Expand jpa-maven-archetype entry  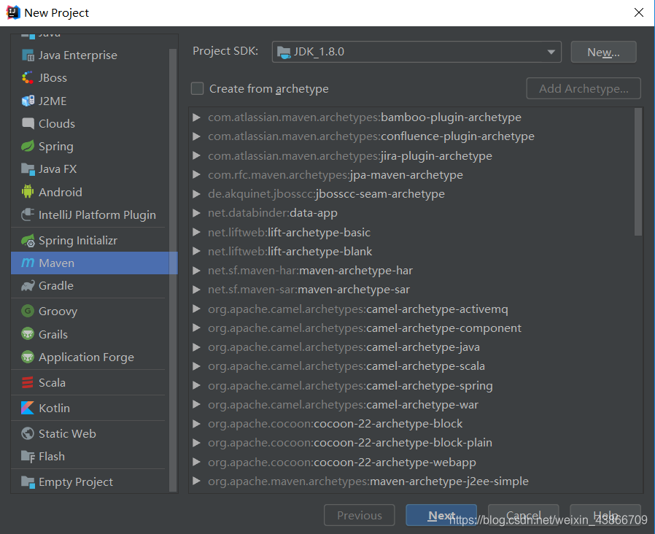click(x=196, y=174)
